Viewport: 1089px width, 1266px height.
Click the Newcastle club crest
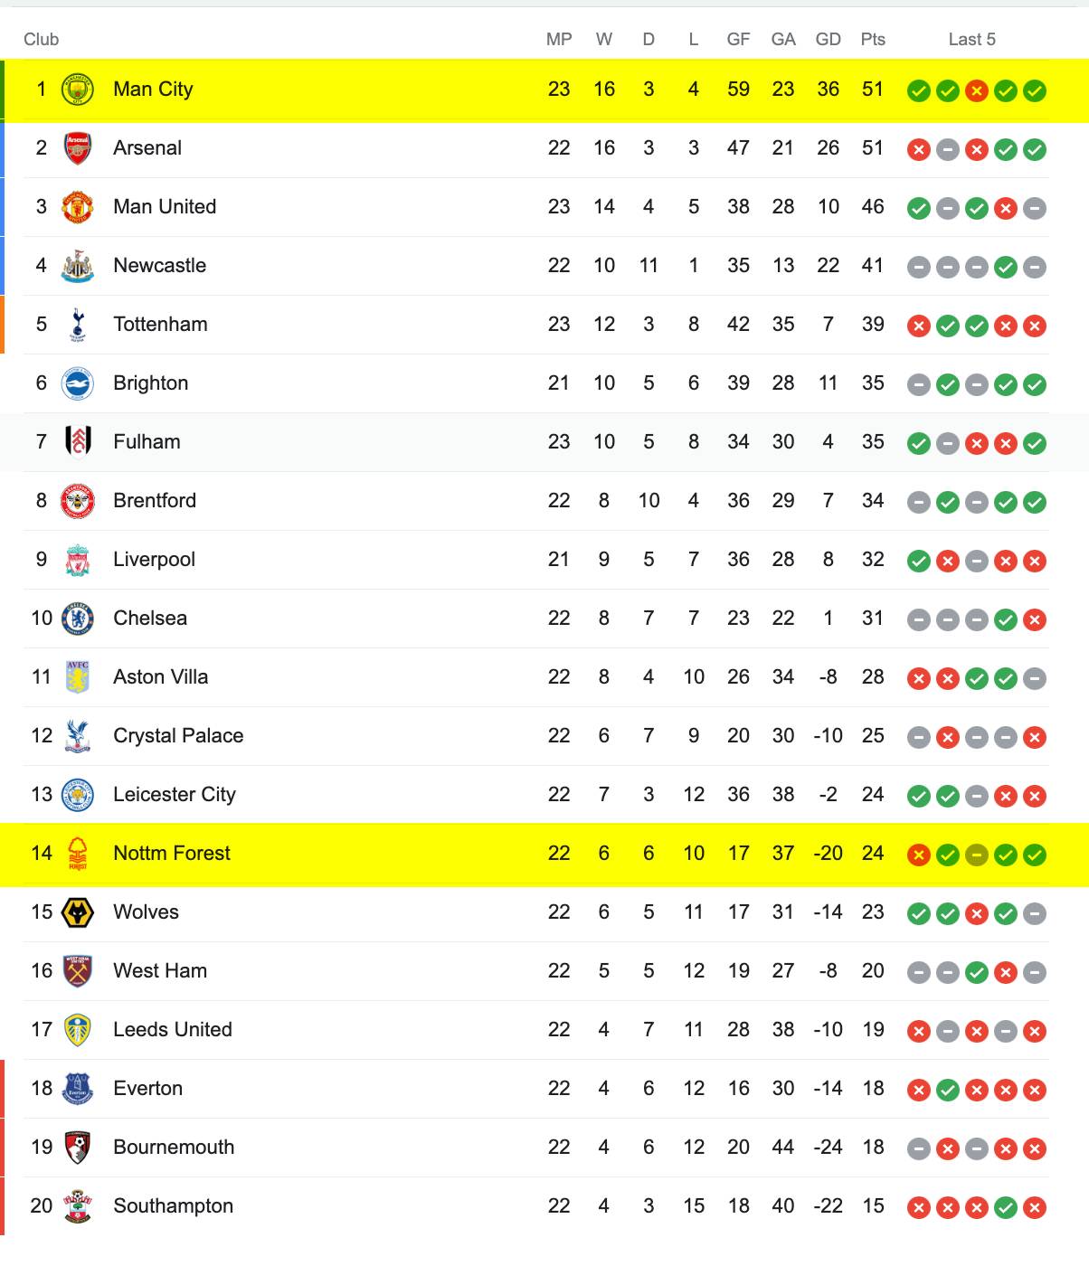click(x=78, y=266)
